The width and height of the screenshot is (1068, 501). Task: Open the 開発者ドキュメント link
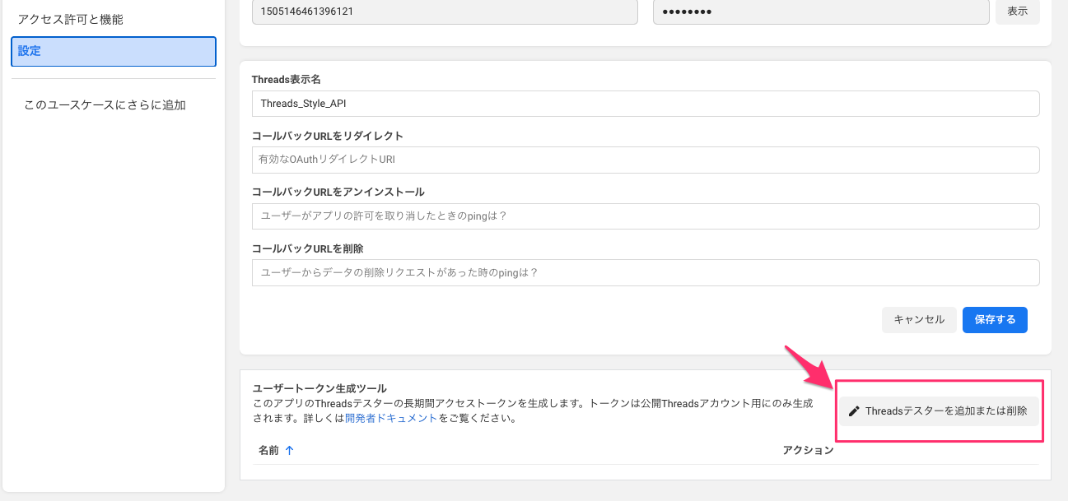click(x=391, y=418)
